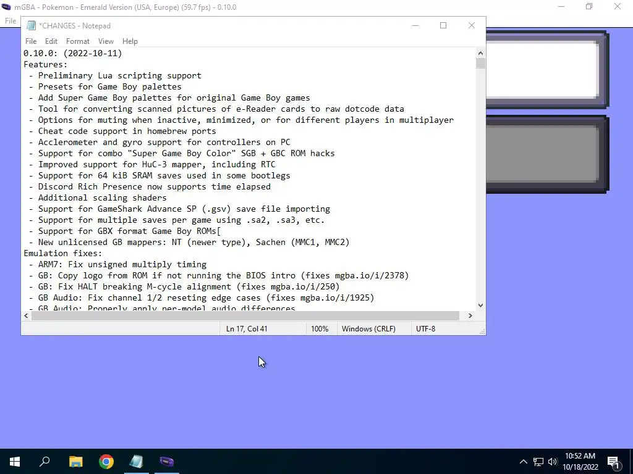Close the mGBA emulator window
Screen dimensions: 633x474
pos(618,7)
